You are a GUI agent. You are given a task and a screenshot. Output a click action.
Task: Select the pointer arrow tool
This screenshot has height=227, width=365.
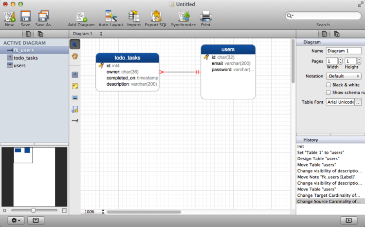(x=75, y=44)
